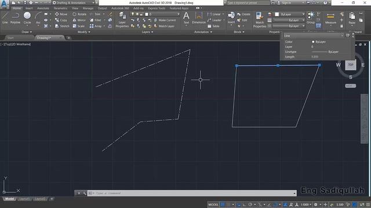Switch to Layout1 tab
Image resolution: width=371 pixels, height=208 pixels.
(x=24, y=199)
